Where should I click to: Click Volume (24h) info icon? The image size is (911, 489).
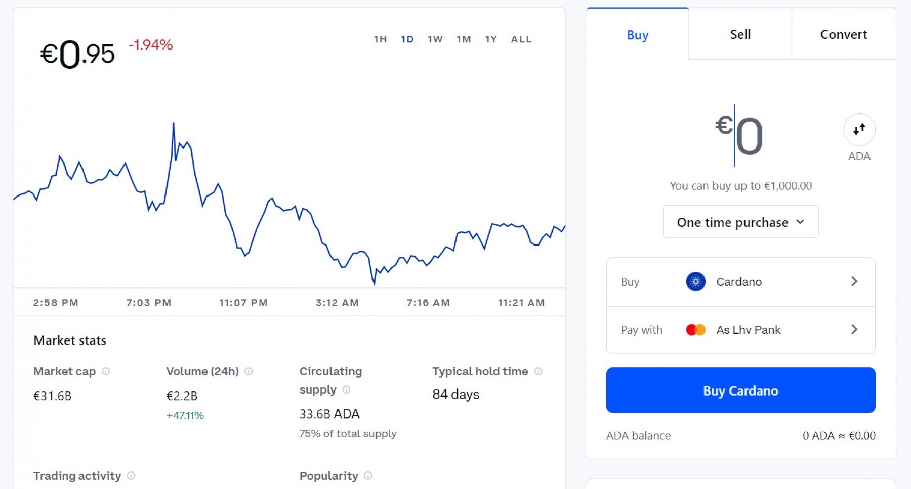249,371
